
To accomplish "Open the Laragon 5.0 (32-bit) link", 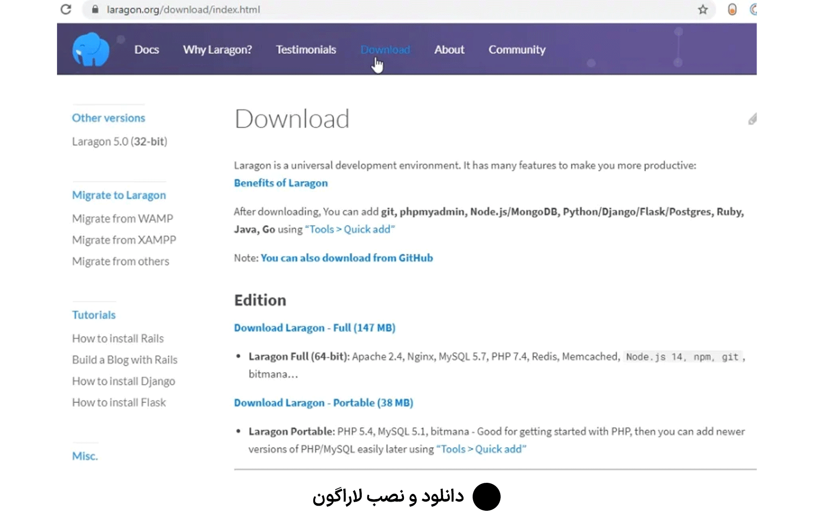I will pyautogui.click(x=120, y=141).
